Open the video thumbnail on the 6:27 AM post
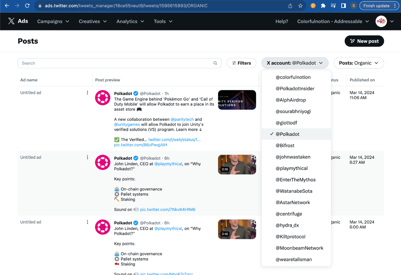 coord(237,164)
